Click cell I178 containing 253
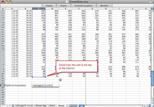 [119, 69]
